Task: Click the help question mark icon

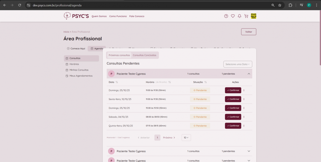Action: click(x=226, y=16)
